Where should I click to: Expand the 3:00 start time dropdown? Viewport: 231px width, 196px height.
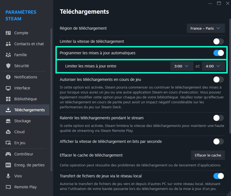pyautogui.click(x=182, y=66)
